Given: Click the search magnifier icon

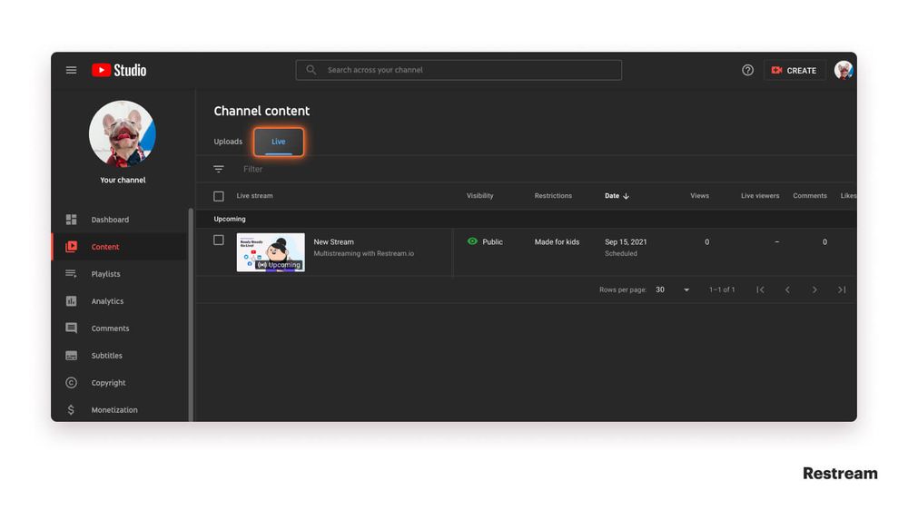Looking at the screenshot, I should 311,70.
